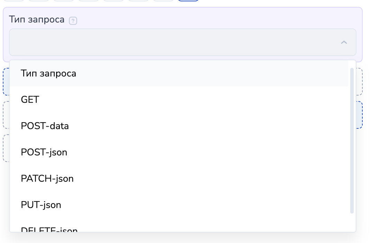This screenshot has width=371, height=243.
Task: Click the gray button next to the blue-outlined one
Action: (163, 1)
